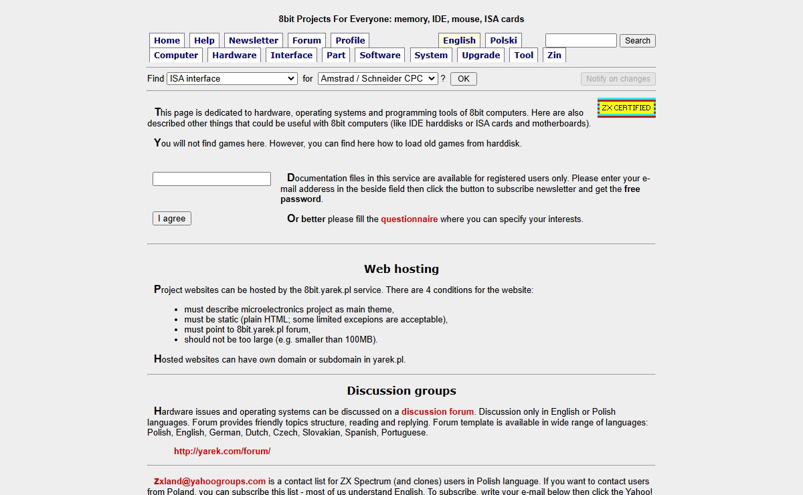Open the Zin menu item
The image size is (803, 495).
554,56
